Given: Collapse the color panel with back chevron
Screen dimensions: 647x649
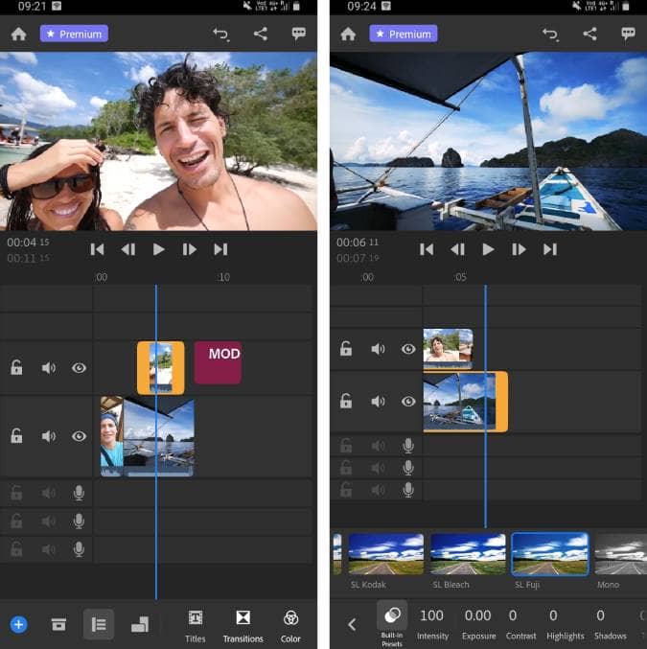Looking at the screenshot, I should tap(351, 624).
